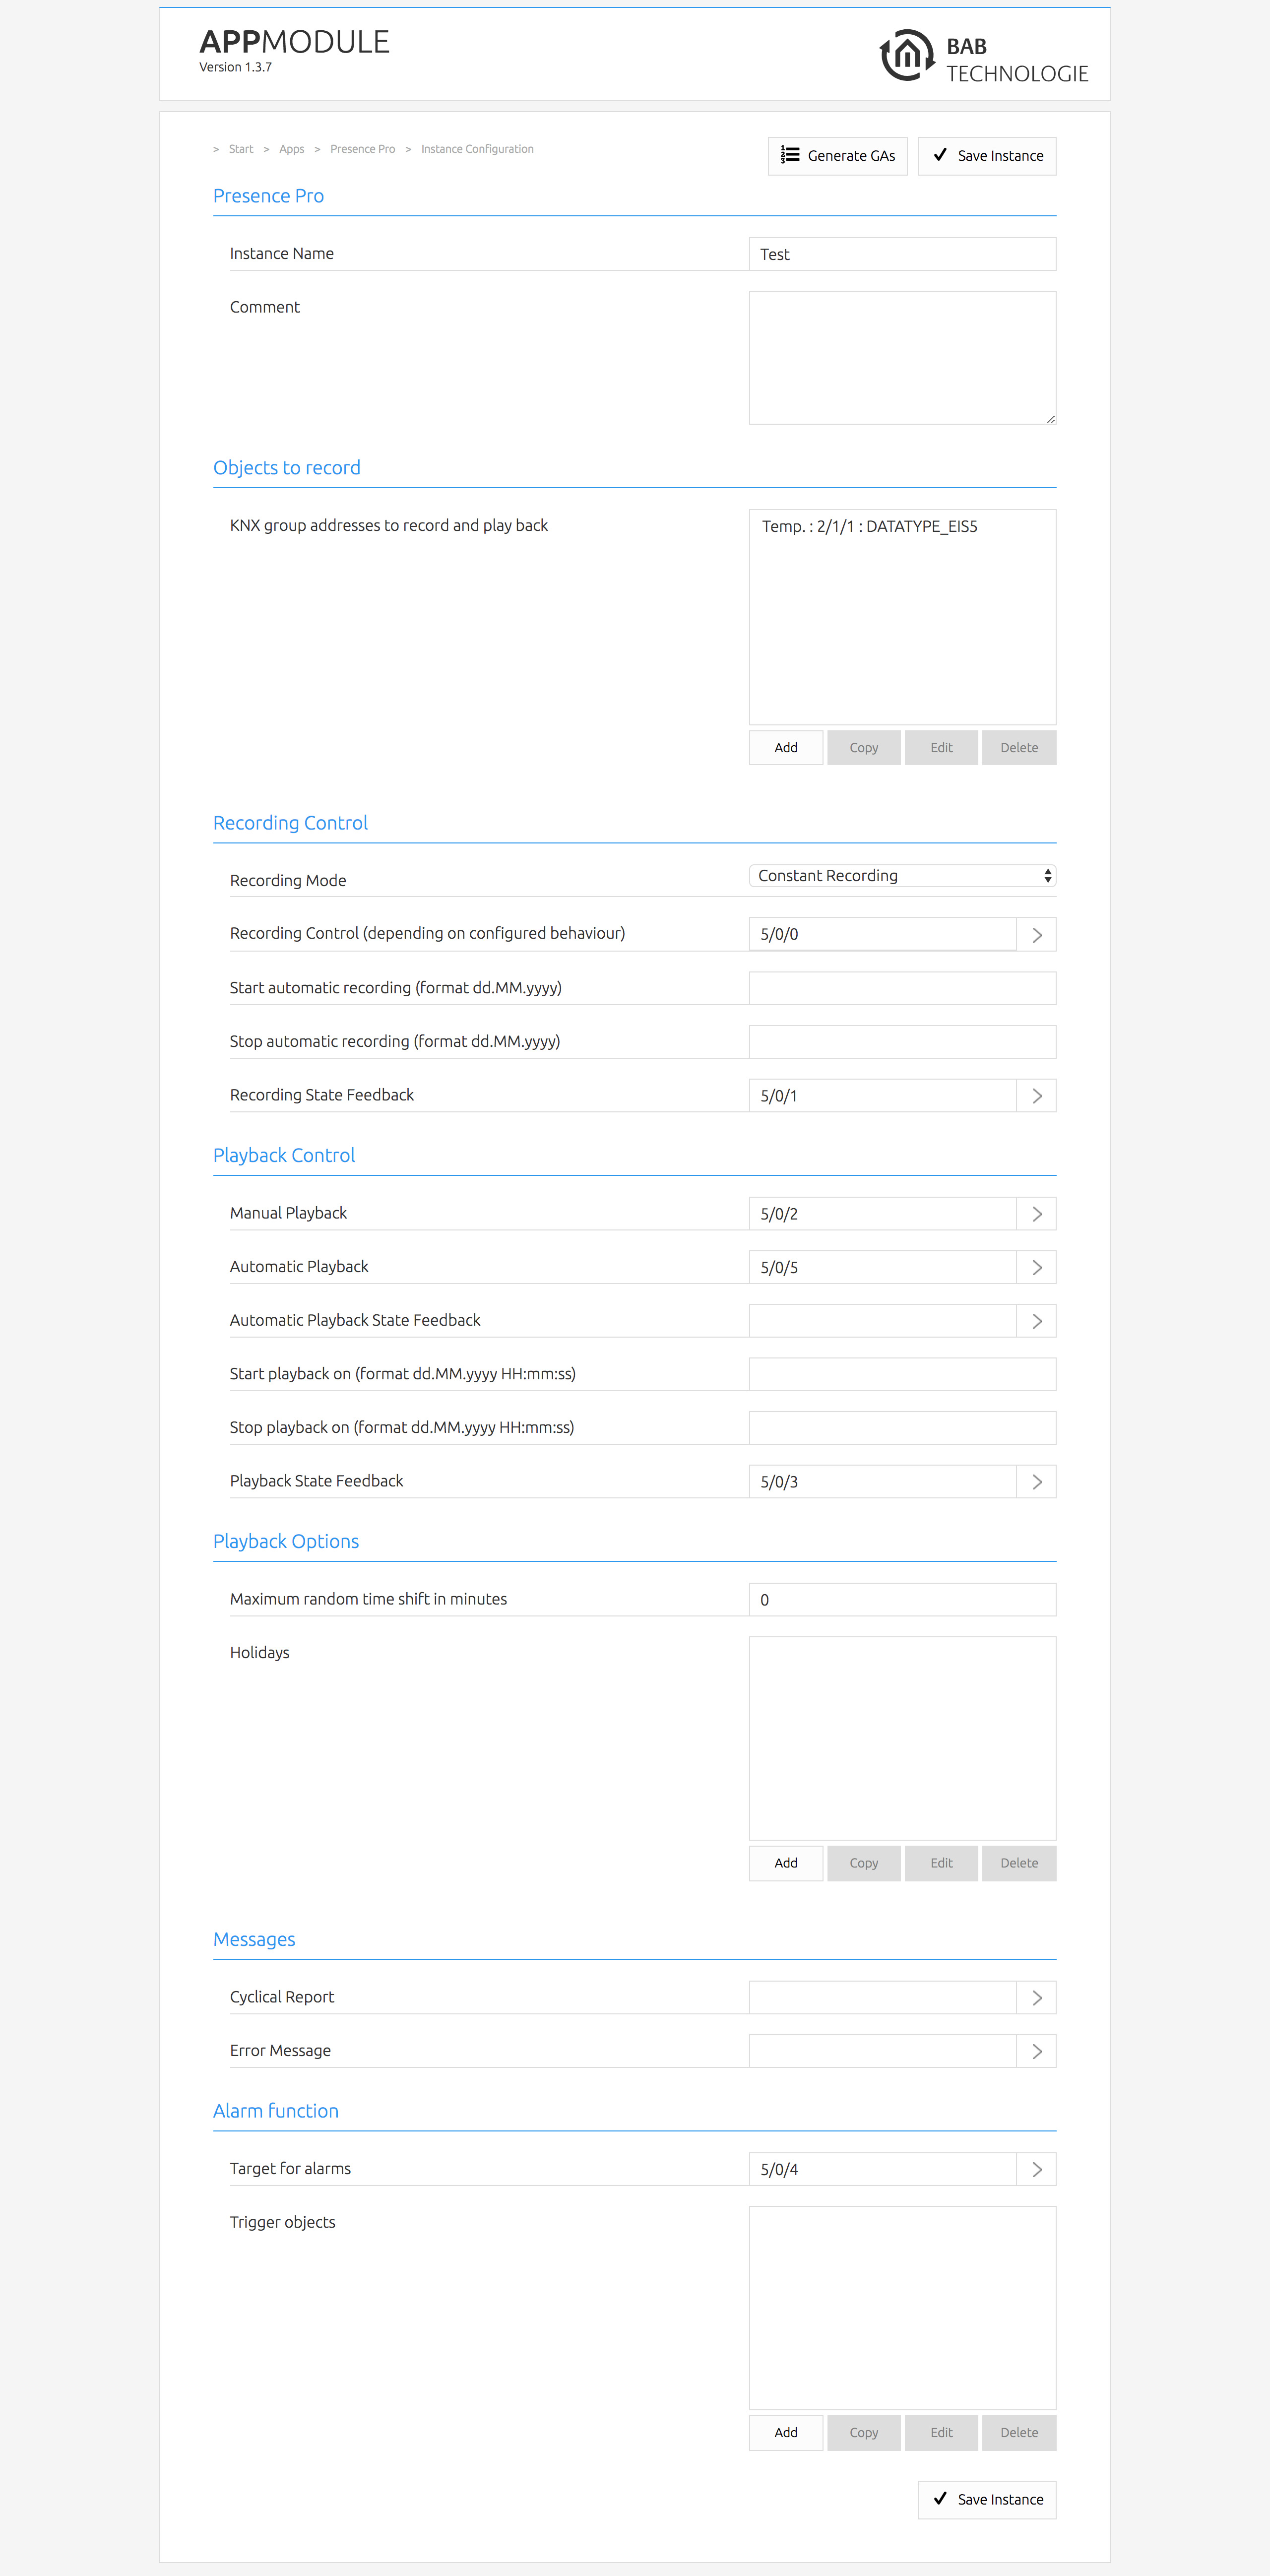Viewport: 1270px width, 2576px height.
Task: Open address picker arrow for Playback State Feedback
Action: pos(1036,1482)
